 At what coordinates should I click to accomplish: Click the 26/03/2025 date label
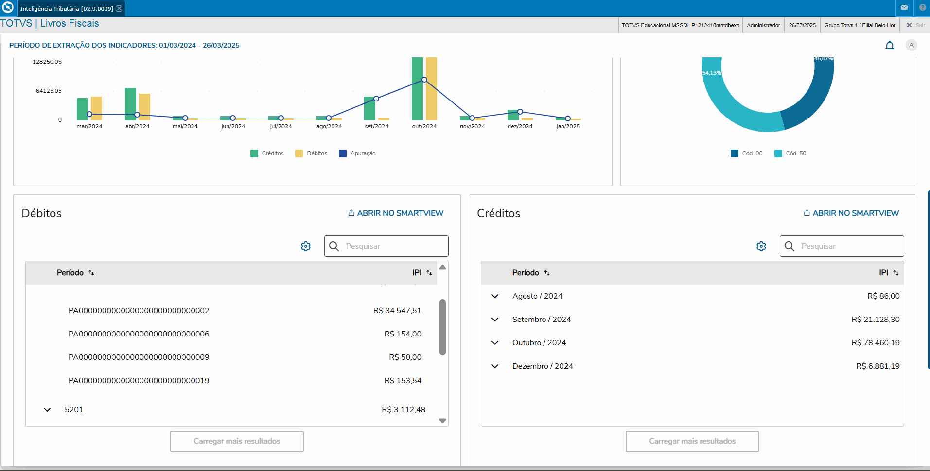802,25
